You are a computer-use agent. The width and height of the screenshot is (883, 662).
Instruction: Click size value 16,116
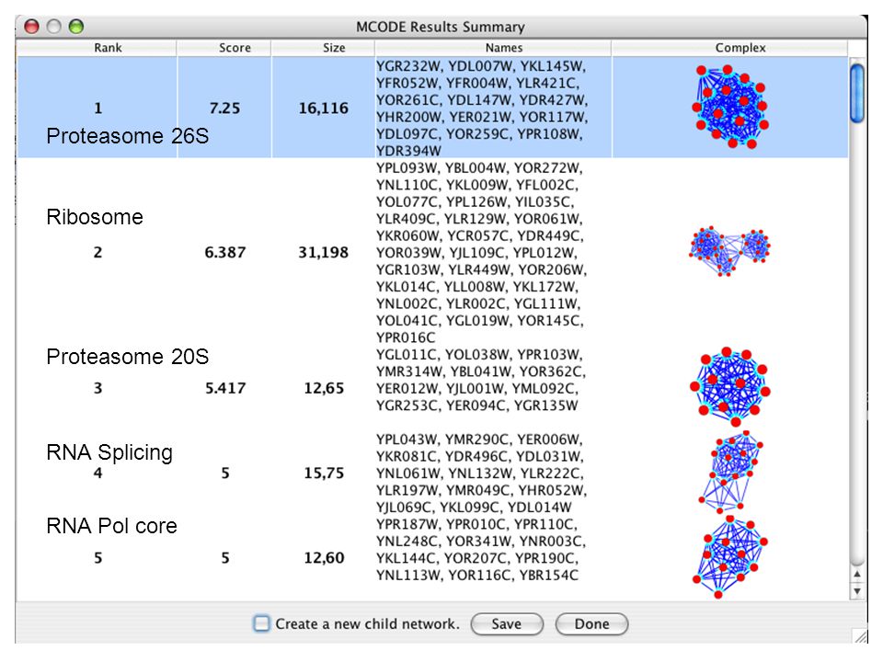pos(323,108)
